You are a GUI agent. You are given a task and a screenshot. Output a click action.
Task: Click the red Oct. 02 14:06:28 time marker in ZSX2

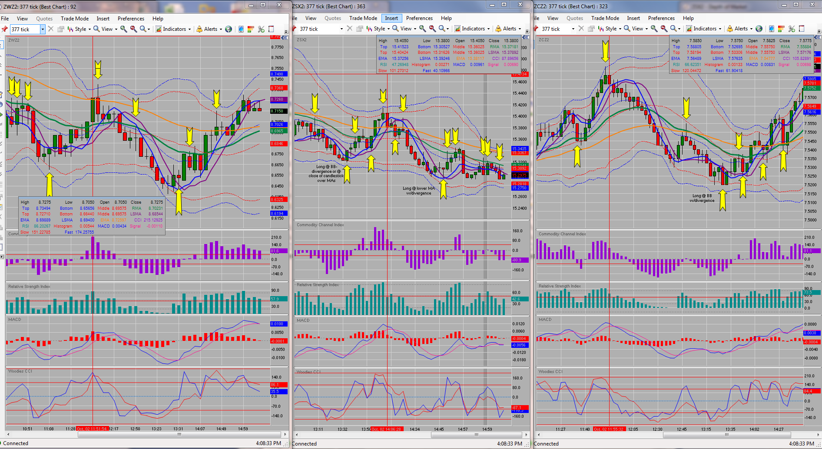pos(387,429)
